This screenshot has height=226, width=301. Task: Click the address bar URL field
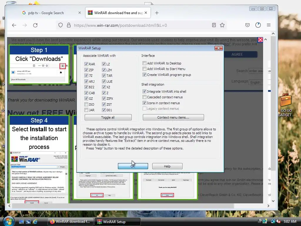tap(142, 25)
